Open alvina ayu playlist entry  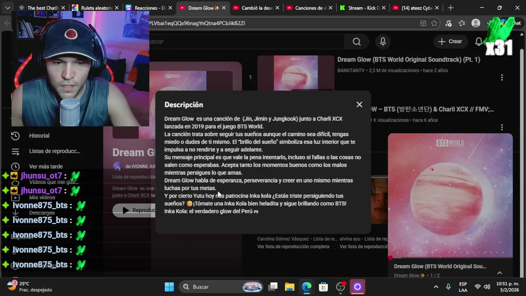pyautogui.click(x=364, y=239)
